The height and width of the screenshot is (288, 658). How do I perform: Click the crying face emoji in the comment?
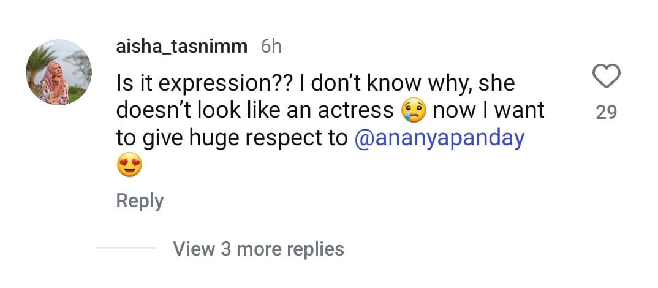point(412,111)
